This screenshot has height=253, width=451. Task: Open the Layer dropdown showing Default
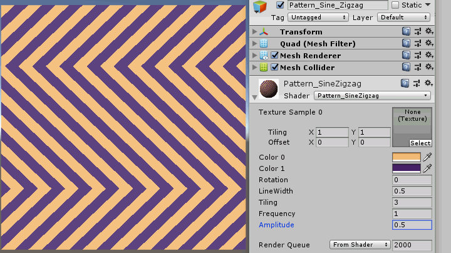point(403,18)
